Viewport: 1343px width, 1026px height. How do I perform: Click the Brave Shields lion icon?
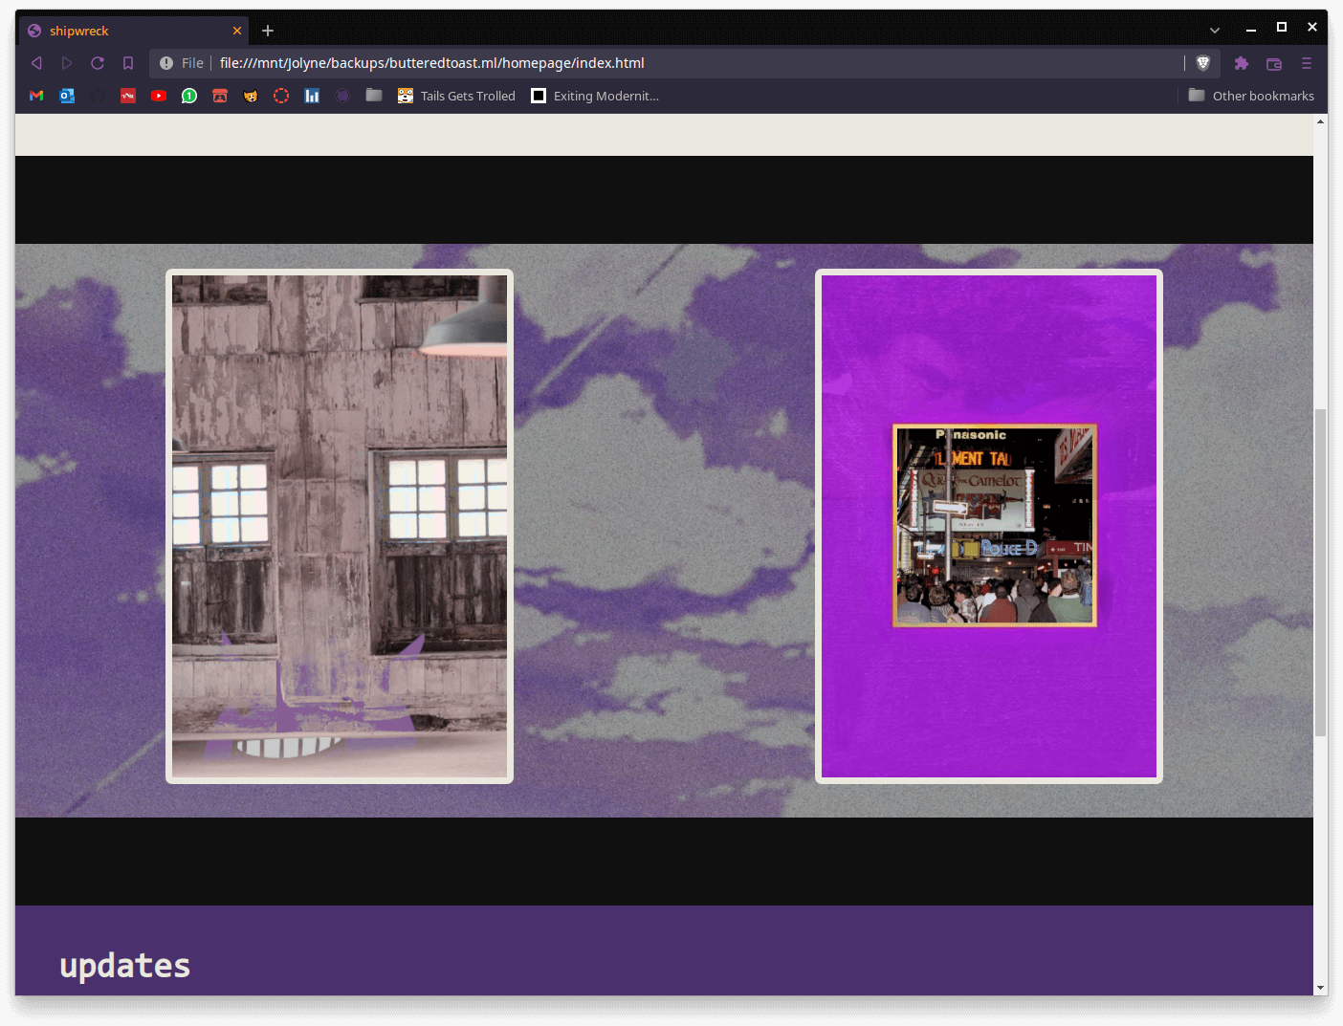1203,63
